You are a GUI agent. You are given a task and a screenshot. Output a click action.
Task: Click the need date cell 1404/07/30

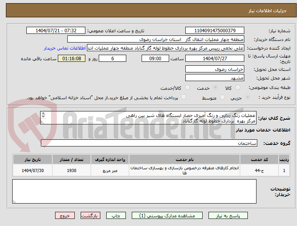coord(33,170)
